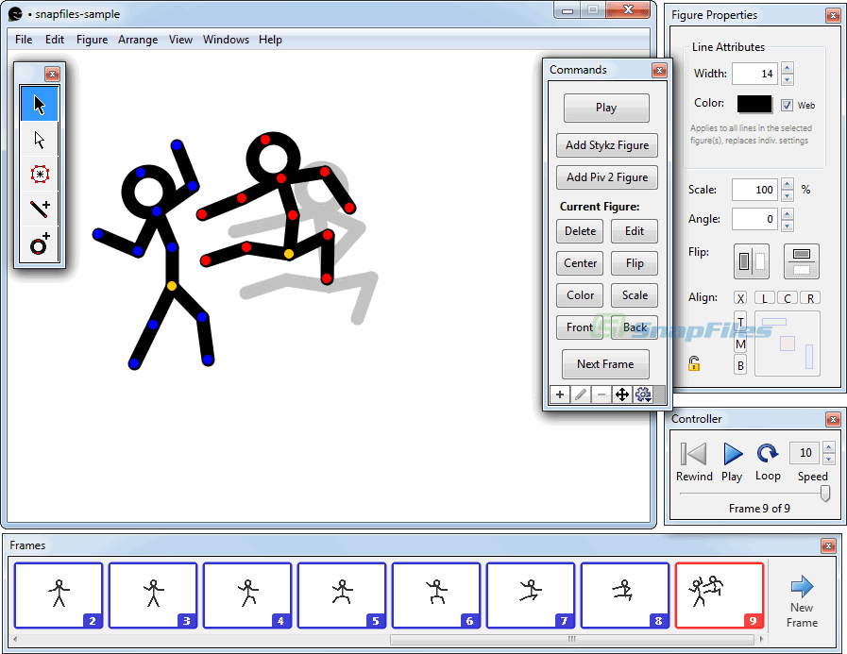The width and height of the screenshot is (847, 654).
Task: Select frame 5 thumbnail in the Frames panel
Action: [x=342, y=595]
